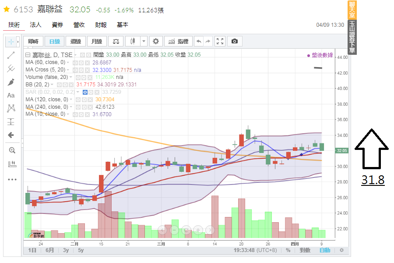
Task: Toggle percent scale mode
Action: pyautogui.click(x=288, y=250)
